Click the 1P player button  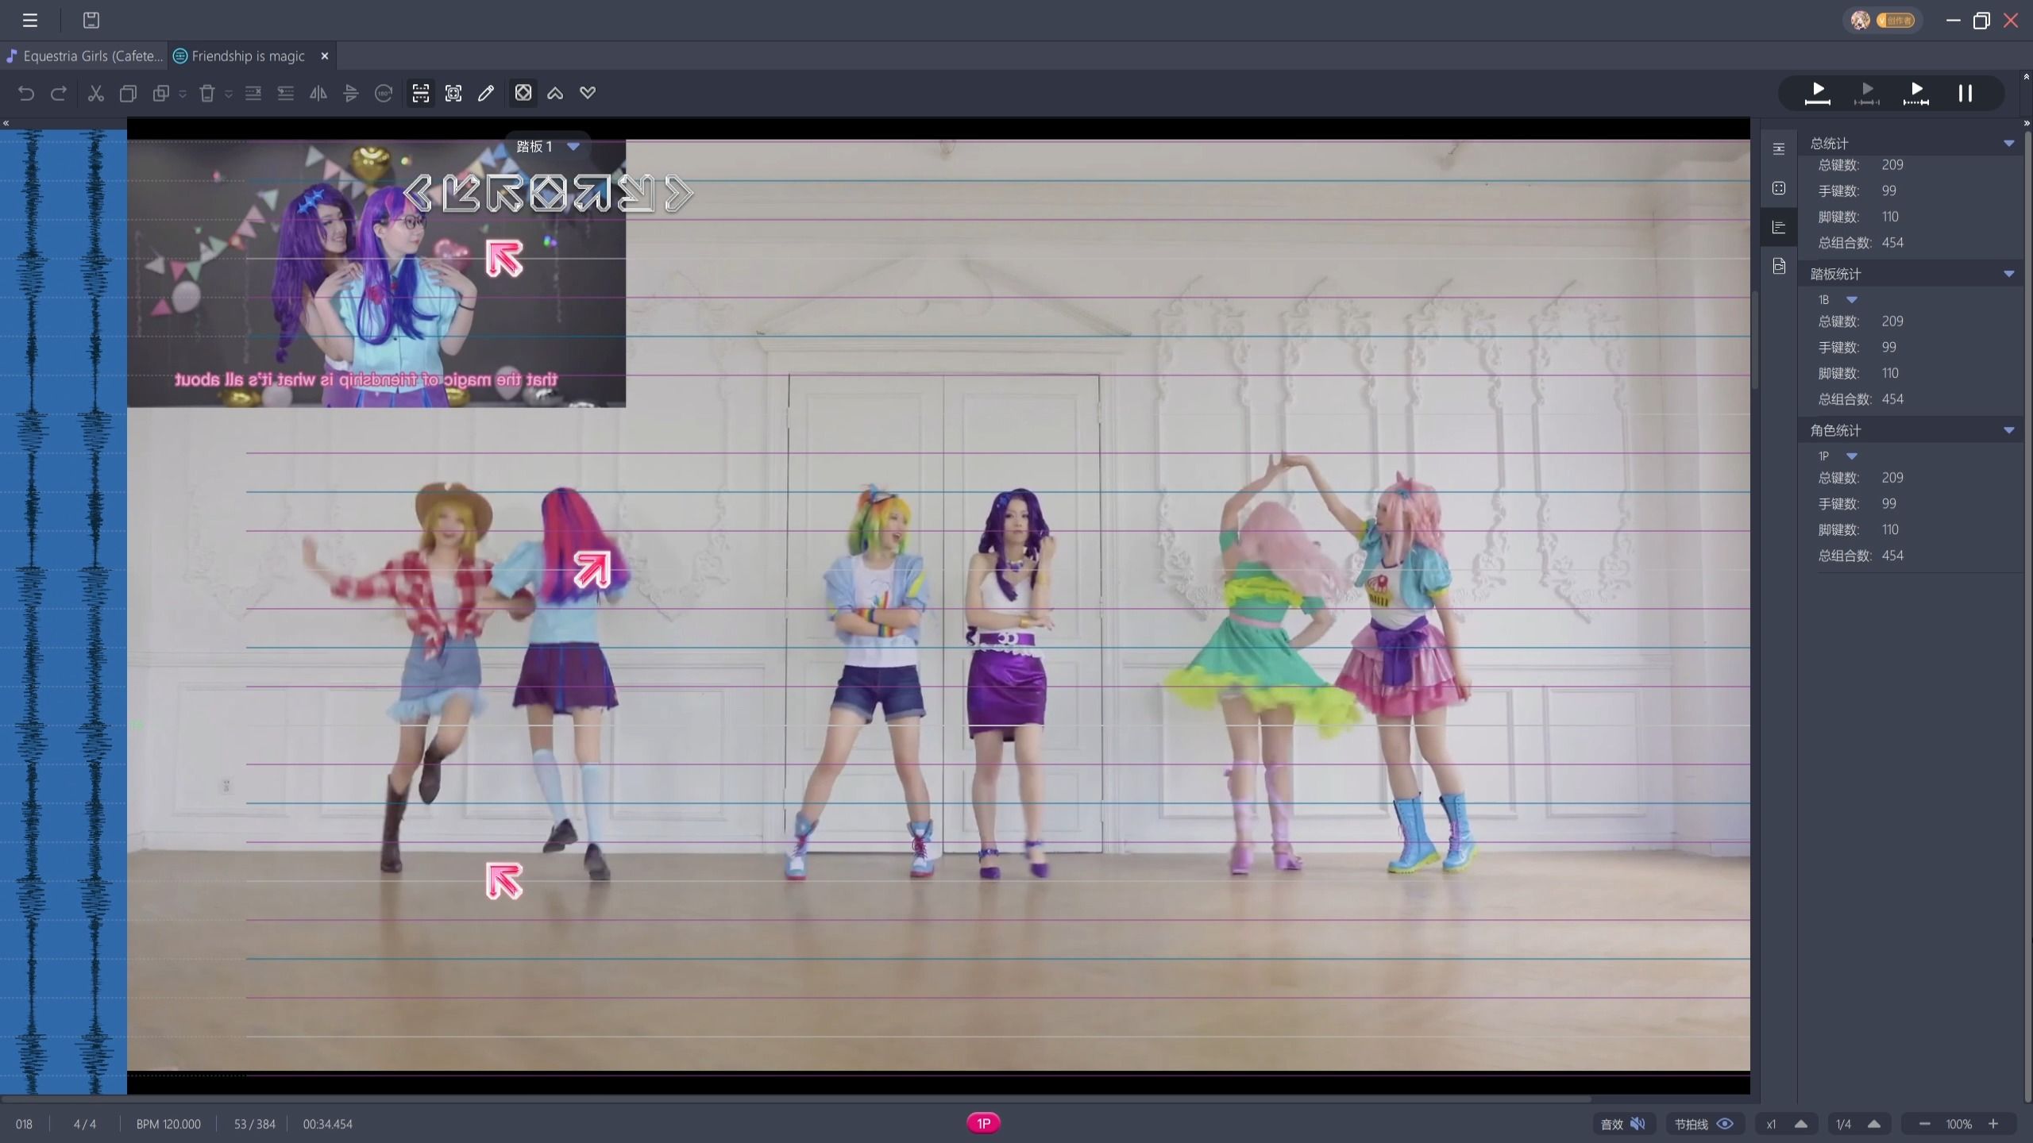point(983,1123)
